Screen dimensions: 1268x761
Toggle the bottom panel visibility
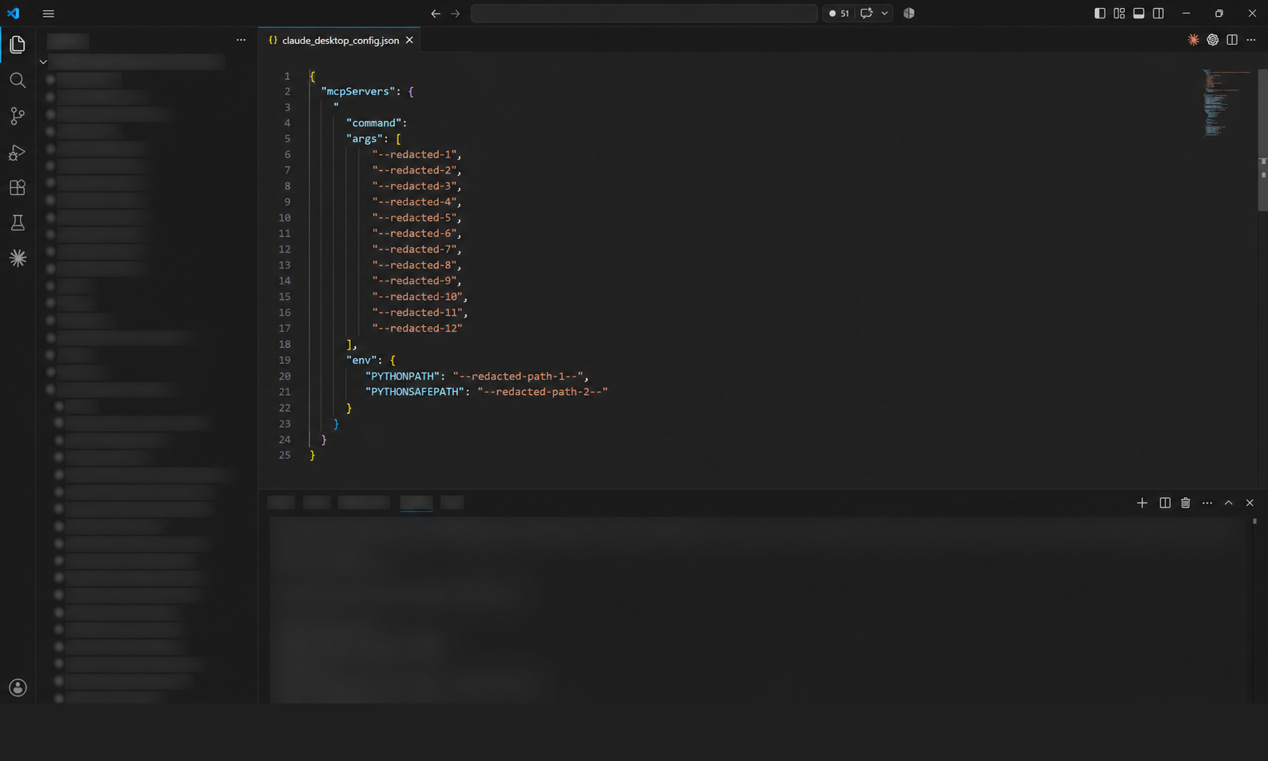(x=1138, y=14)
